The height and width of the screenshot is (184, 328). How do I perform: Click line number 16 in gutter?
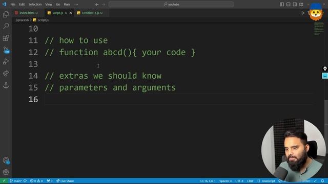coord(33,99)
